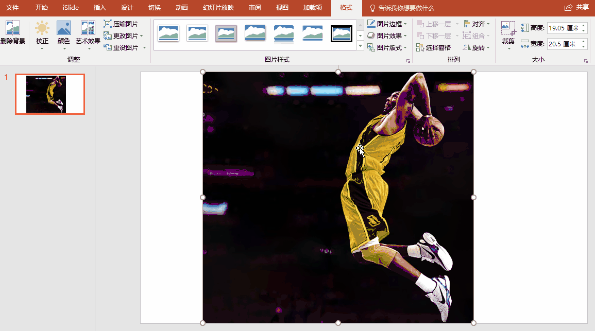Screen dimensions: 595x331
Task: Open the 对齐 align menu
Action: click(477, 24)
